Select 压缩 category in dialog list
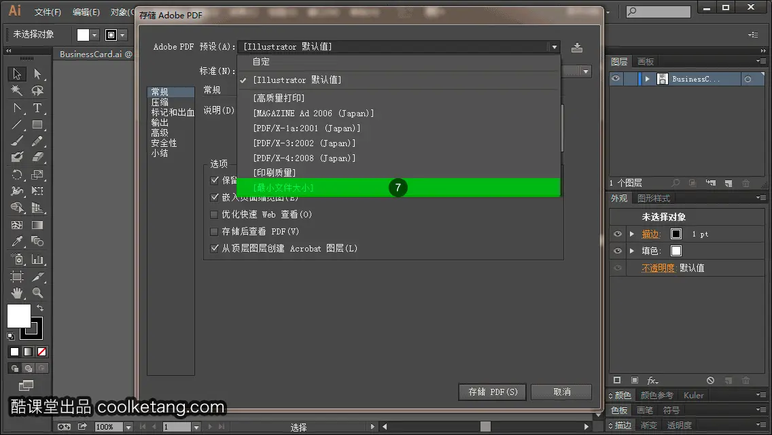The image size is (772, 435). tap(160, 102)
